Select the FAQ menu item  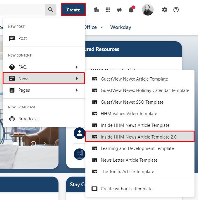click(x=44, y=67)
